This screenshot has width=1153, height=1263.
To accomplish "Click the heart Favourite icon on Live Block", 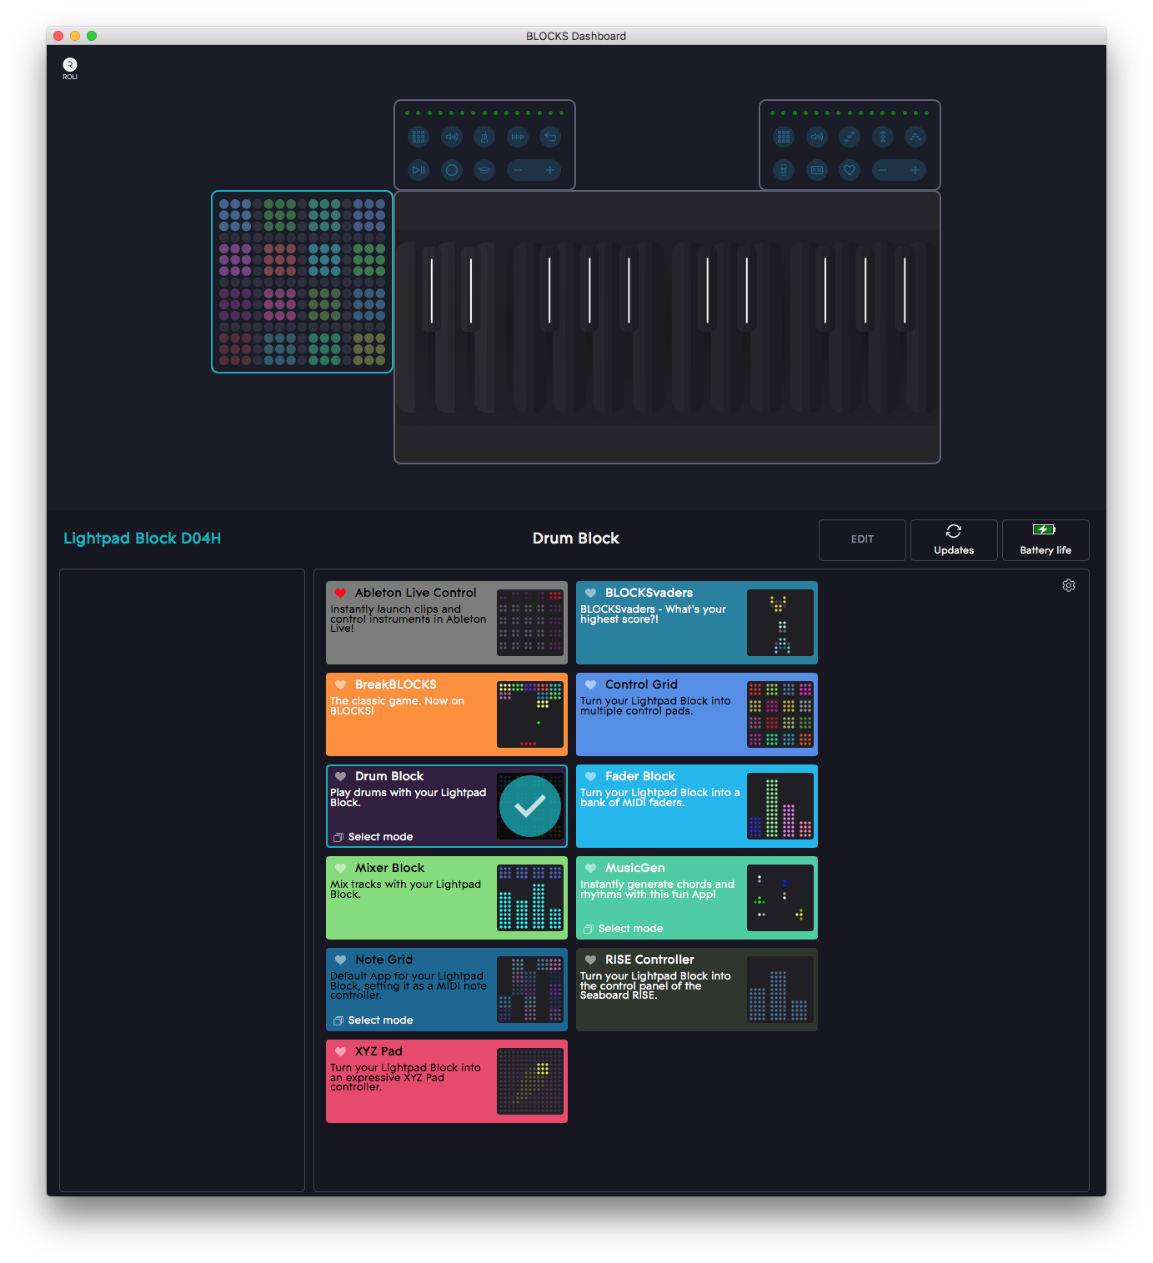I will pyautogui.click(x=850, y=170).
